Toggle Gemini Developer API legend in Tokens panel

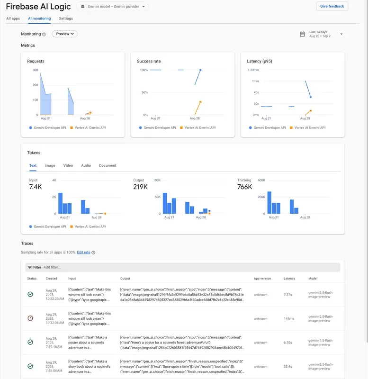(x=47, y=226)
